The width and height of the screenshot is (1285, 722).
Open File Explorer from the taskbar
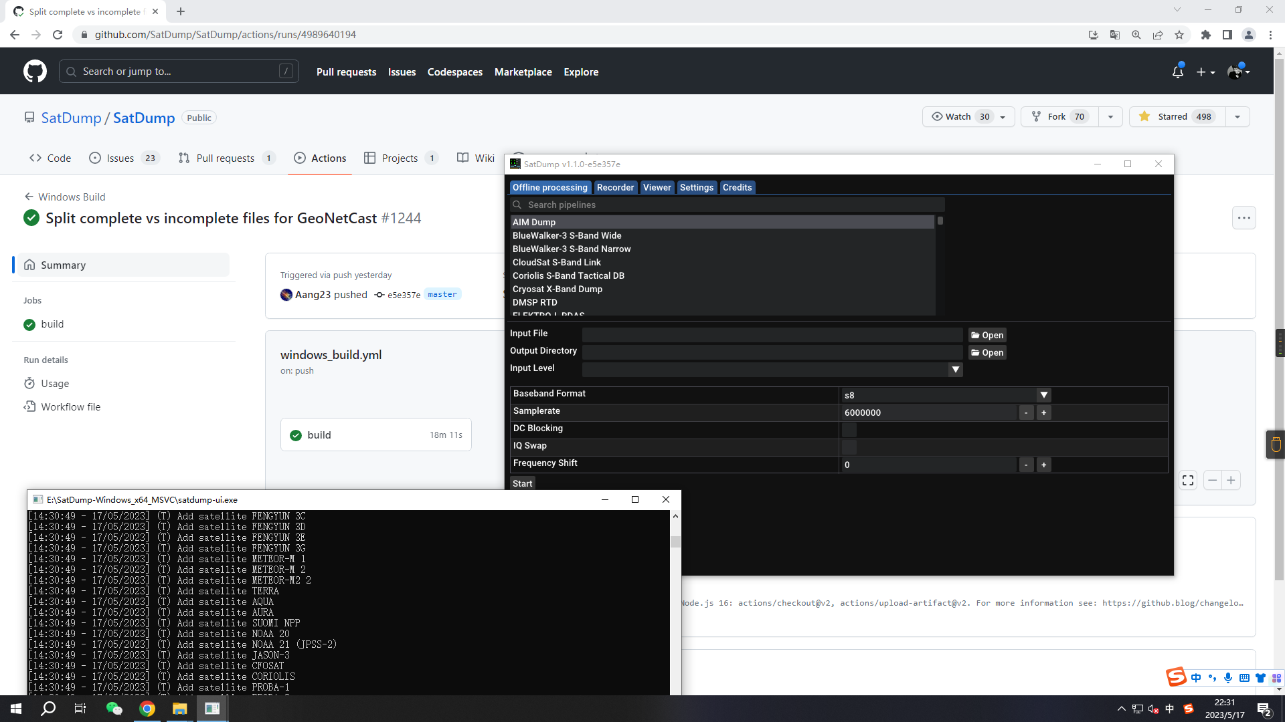click(179, 708)
